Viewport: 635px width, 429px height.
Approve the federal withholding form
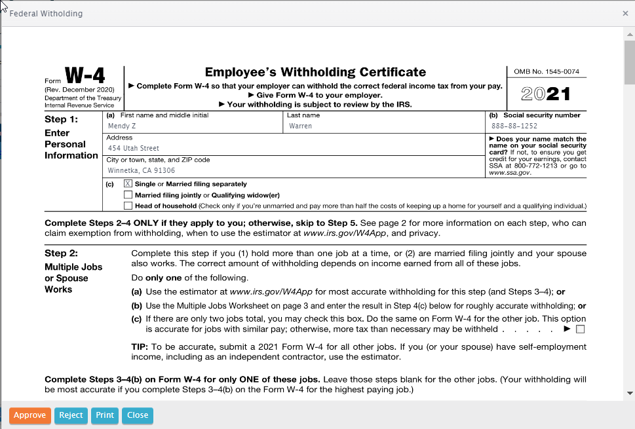click(30, 415)
